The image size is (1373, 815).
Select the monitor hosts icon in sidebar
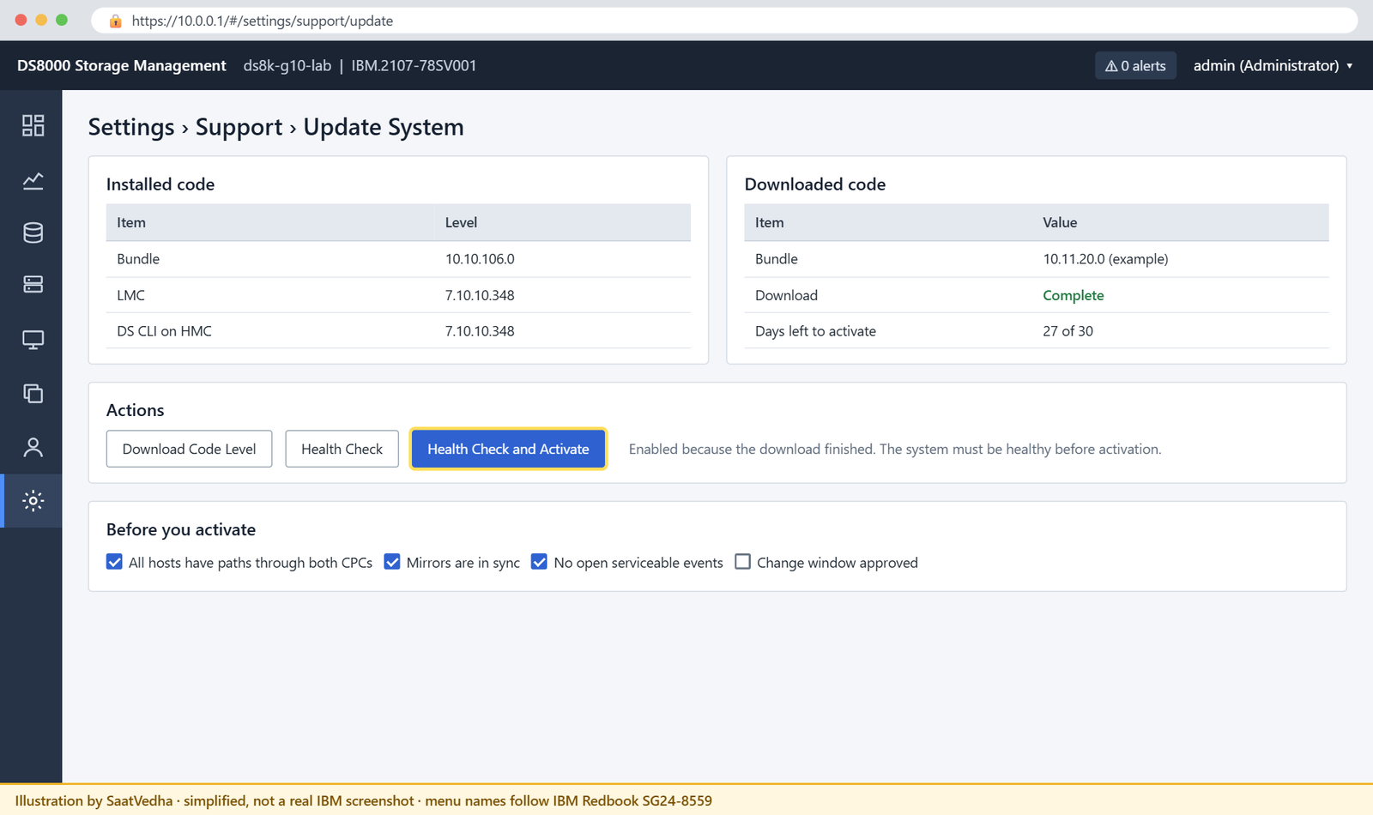point(33,340)
